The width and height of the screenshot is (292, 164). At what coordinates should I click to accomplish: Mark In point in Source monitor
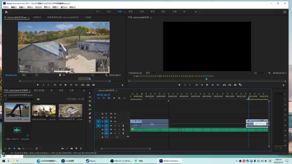coord(43,85)
